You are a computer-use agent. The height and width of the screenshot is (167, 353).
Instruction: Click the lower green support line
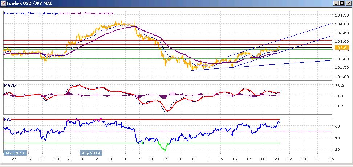coord(168,58)
